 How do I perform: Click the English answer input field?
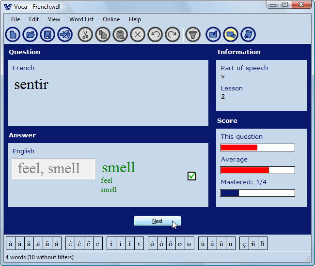coord(53,169)
